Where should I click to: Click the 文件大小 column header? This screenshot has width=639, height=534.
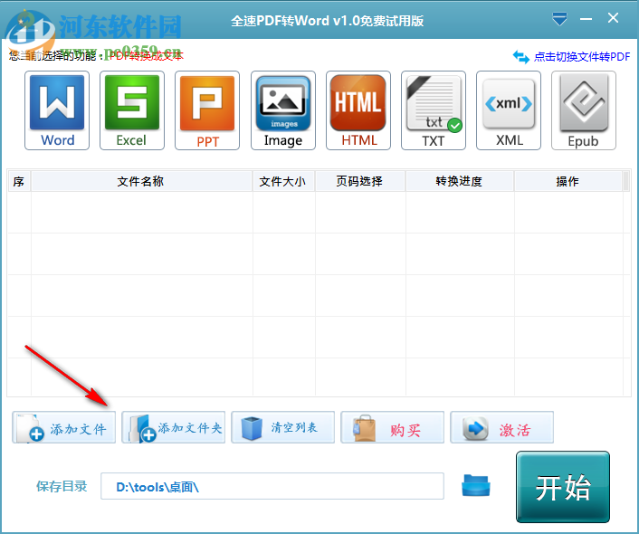283,181
